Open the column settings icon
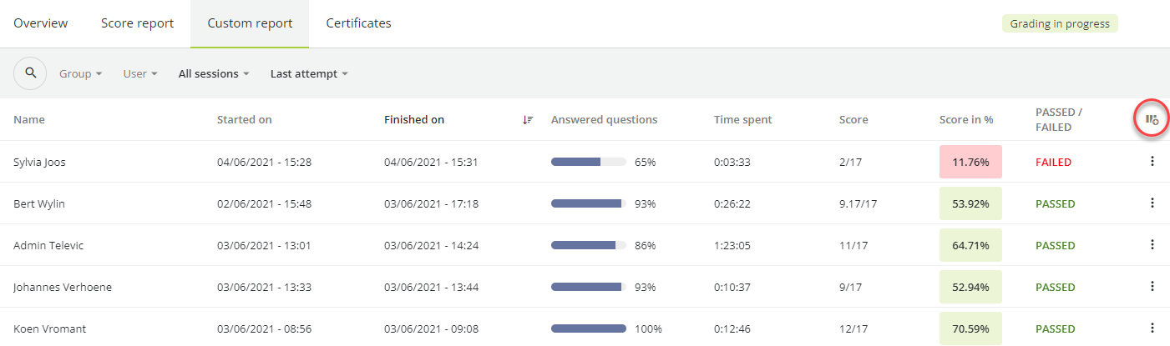 click(x=1152, y=120)
